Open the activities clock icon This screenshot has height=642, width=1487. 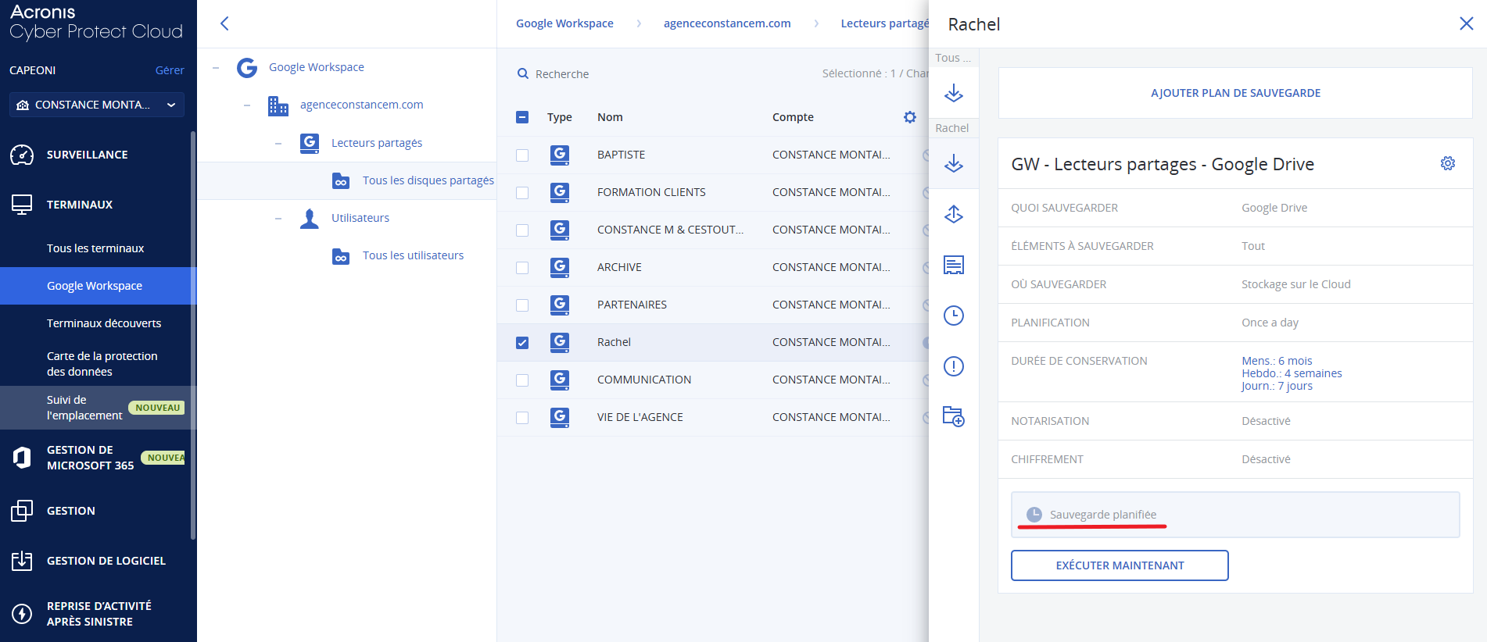point(954,316)
